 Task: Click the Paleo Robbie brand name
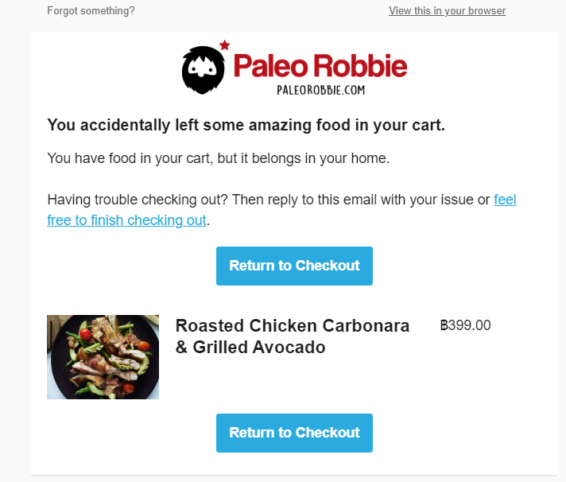[320, 65]
